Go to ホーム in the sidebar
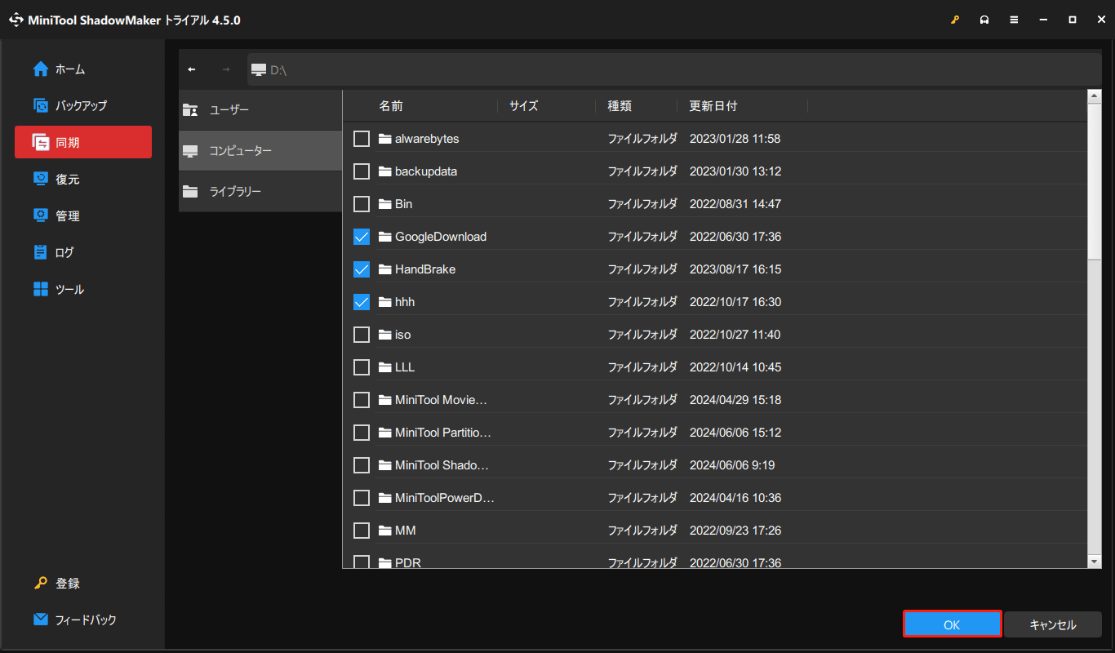Image resolution: width=1115 pixels, height=653 pixels. 83,69
